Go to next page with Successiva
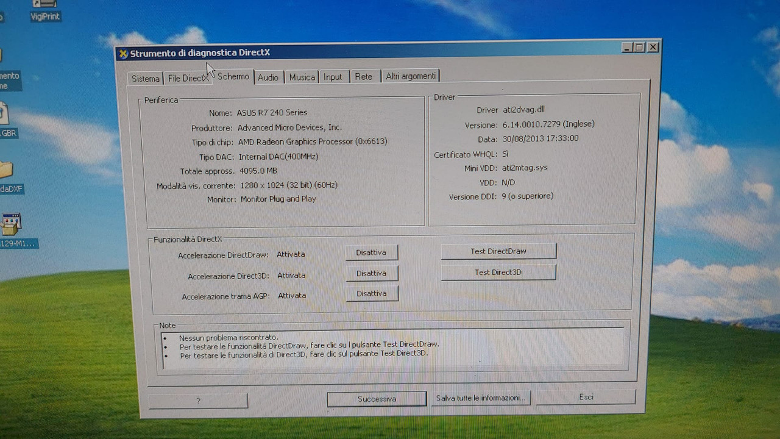The image size is (780, 439). click(x=377, y=399)
